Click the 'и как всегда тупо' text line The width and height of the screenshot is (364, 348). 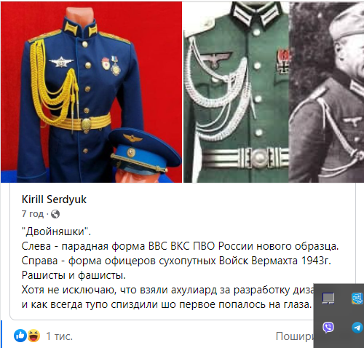(167, 304)
